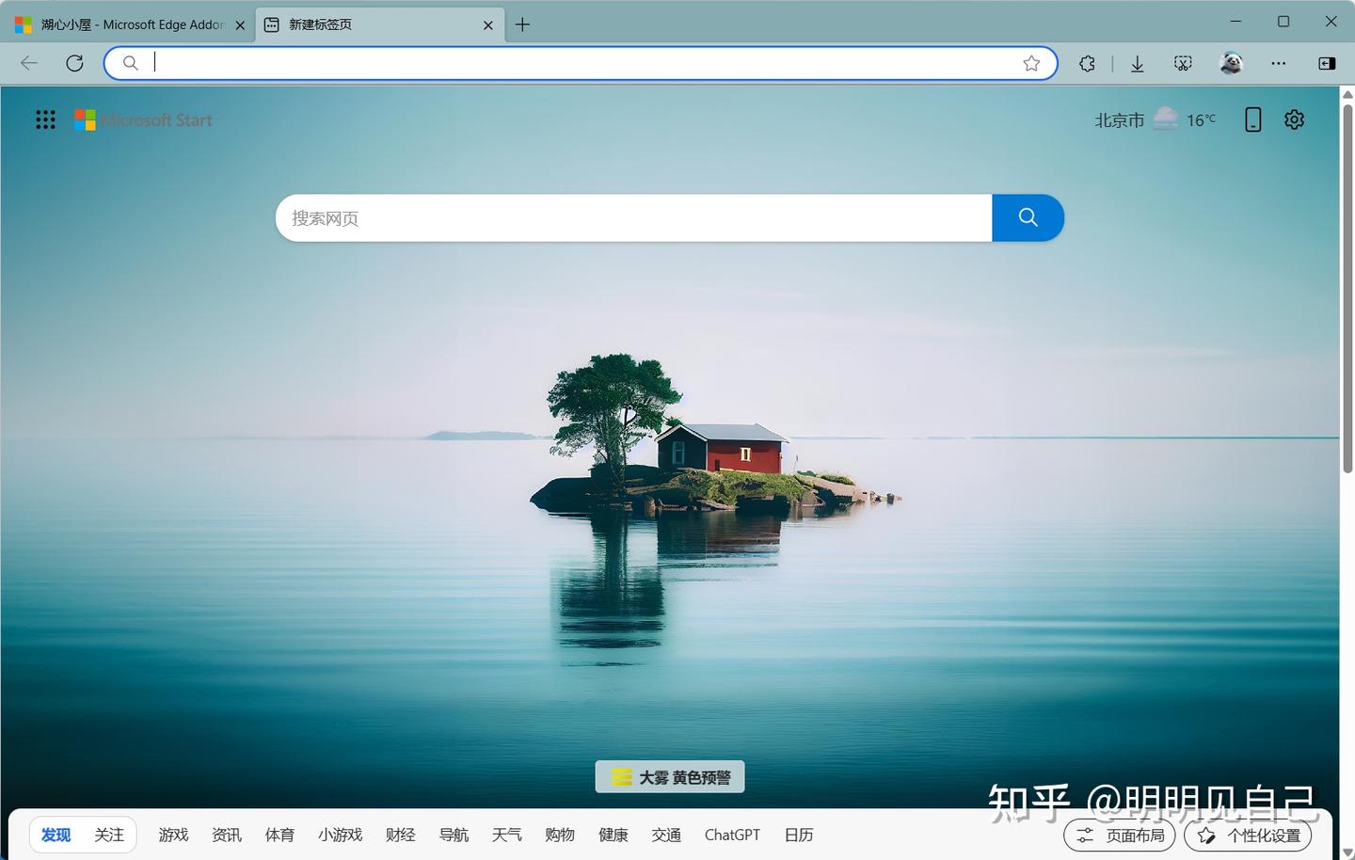Click the mobile phone icon near the weather
1355x860 pixels.
point(1252,119)
